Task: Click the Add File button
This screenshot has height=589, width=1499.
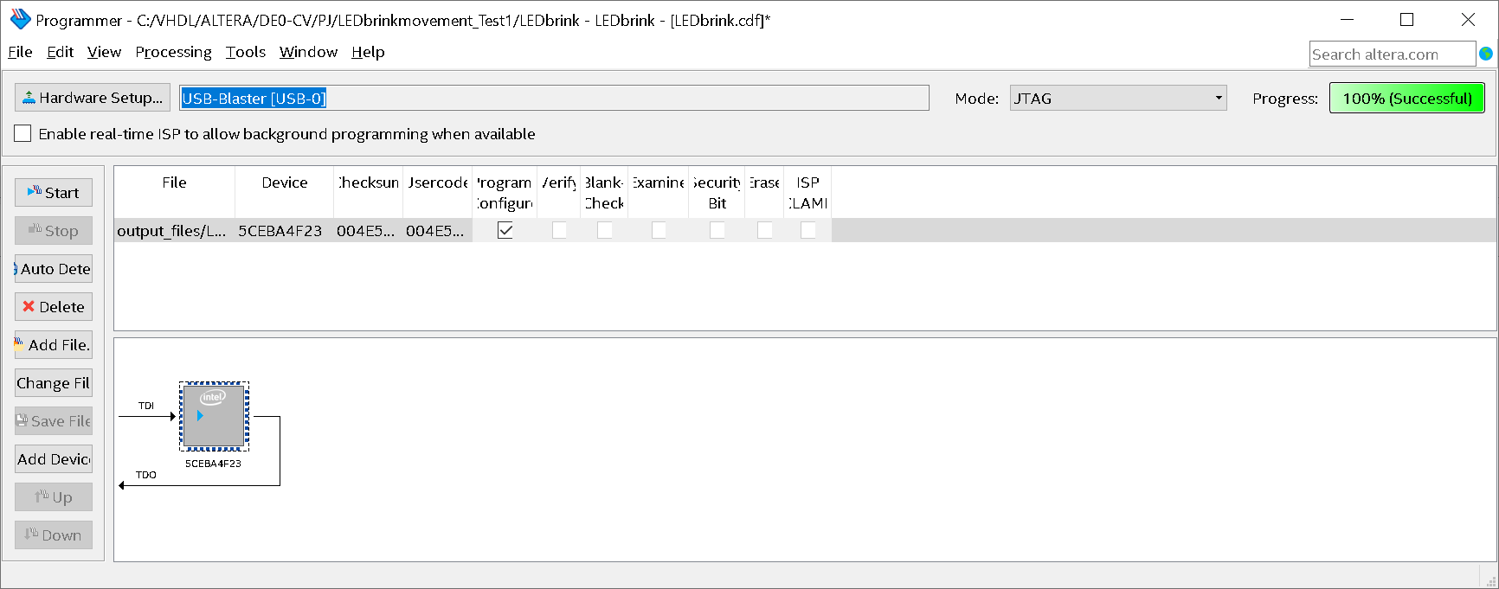Action: (54, 345)
